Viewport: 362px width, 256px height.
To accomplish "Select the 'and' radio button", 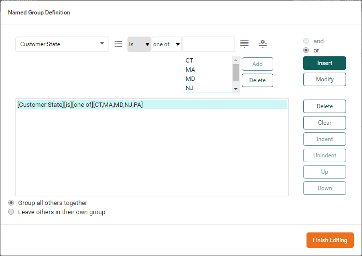I will point(306,41).
